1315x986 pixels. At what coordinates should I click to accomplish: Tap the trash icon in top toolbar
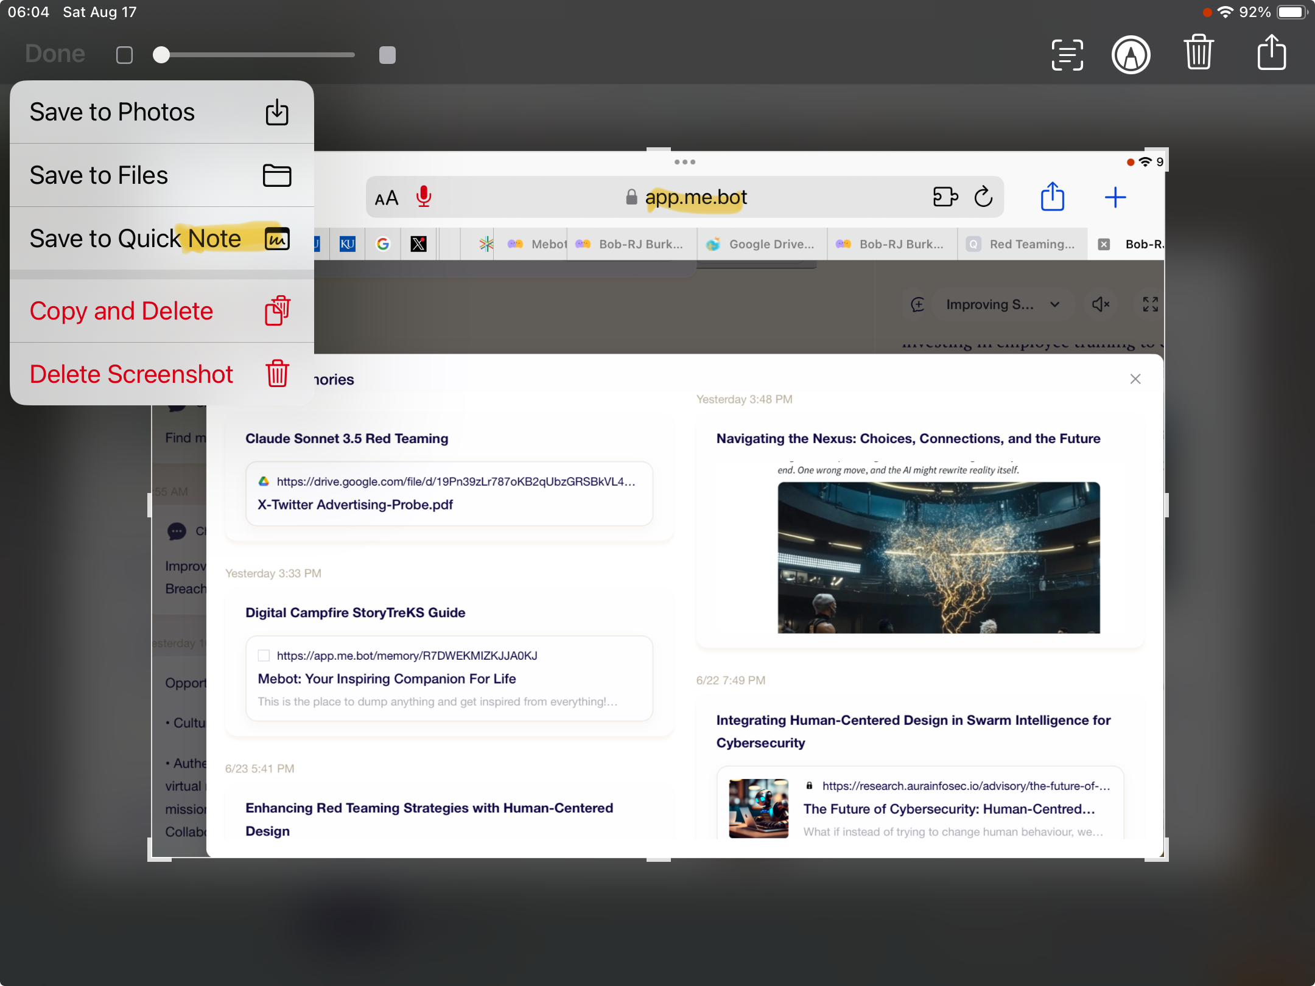click(1198, 54)
